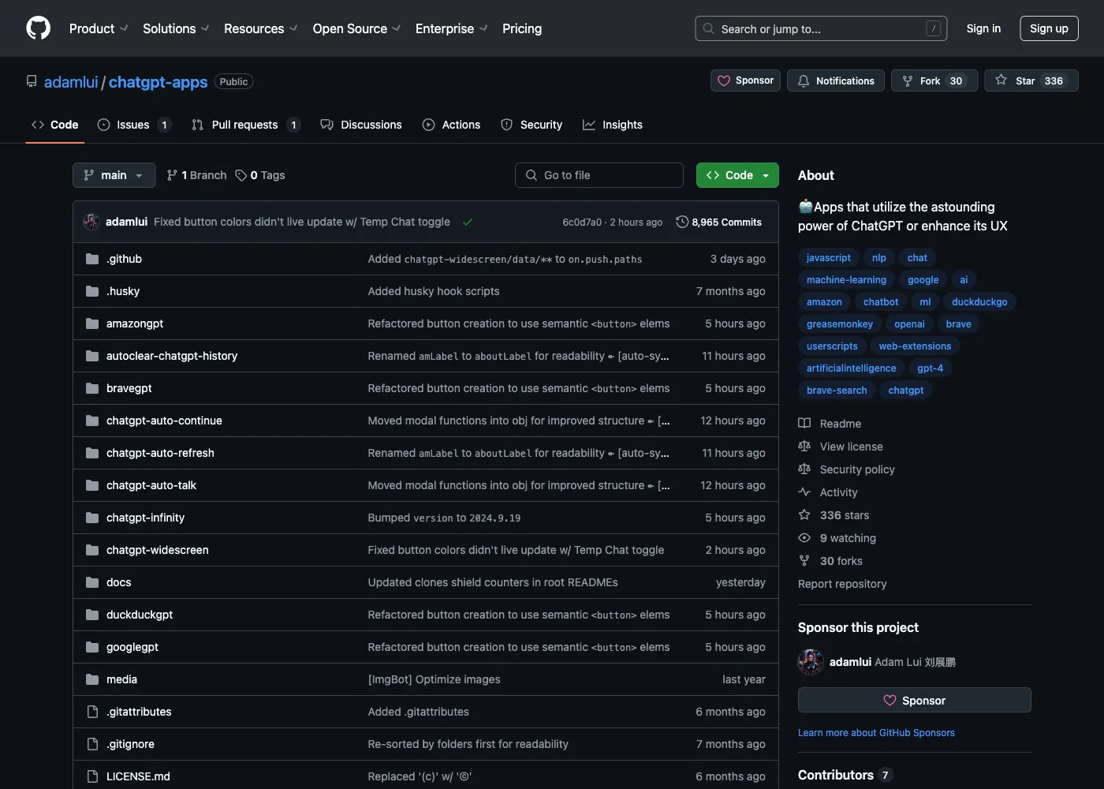The height and width of the screenshot is (789, 1104).
Task: Open the .gitignore file
Action: click(x=130, y=744)
